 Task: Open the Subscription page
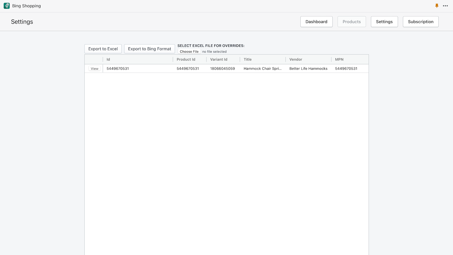point(420,22)
